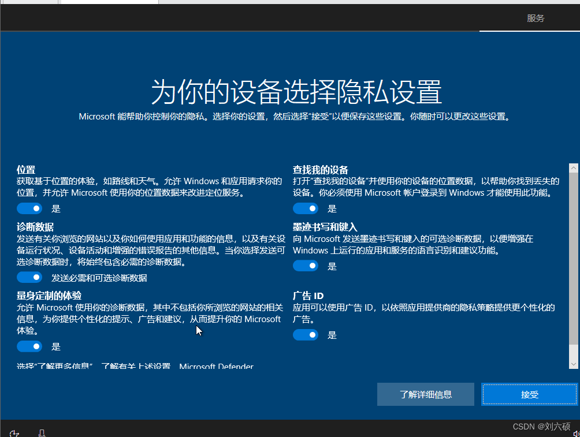The image size is (580, 437).
Task: Toggle the 量身定制的体验 tailored experiences switch
Action: [x=29, y=346]
